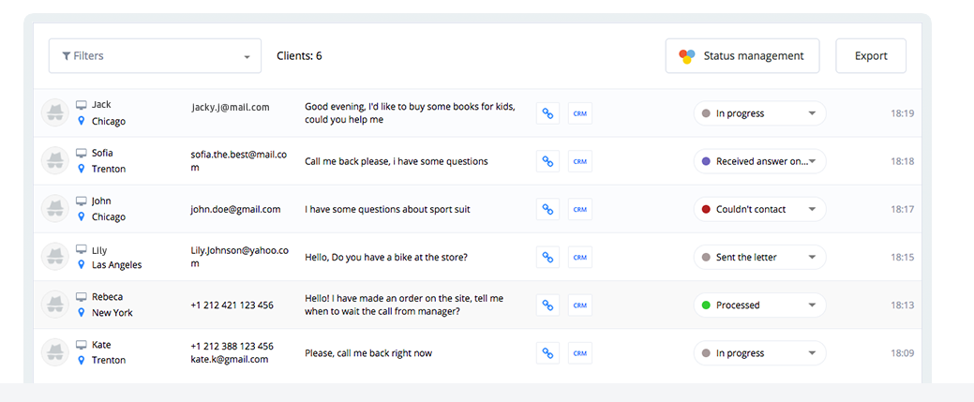Click Jack's anonymous avatar icon
Image resolution: width=974 pixels, height=402 pixels.
tap(54, 113)
